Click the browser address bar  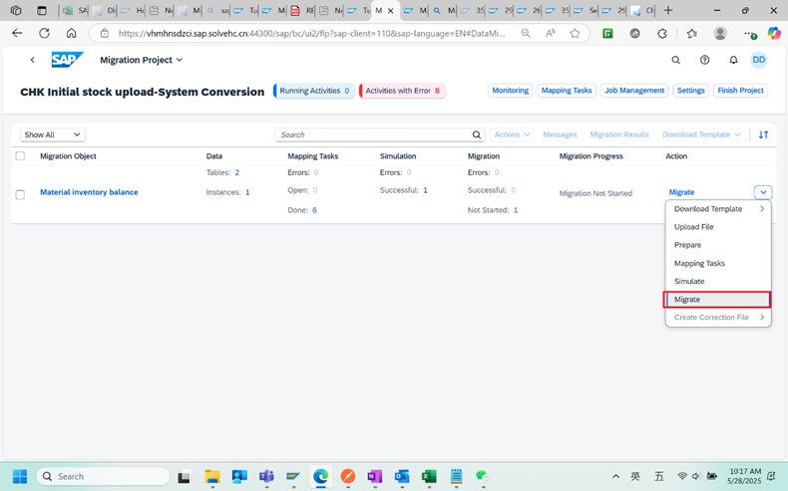click(311, 34)
